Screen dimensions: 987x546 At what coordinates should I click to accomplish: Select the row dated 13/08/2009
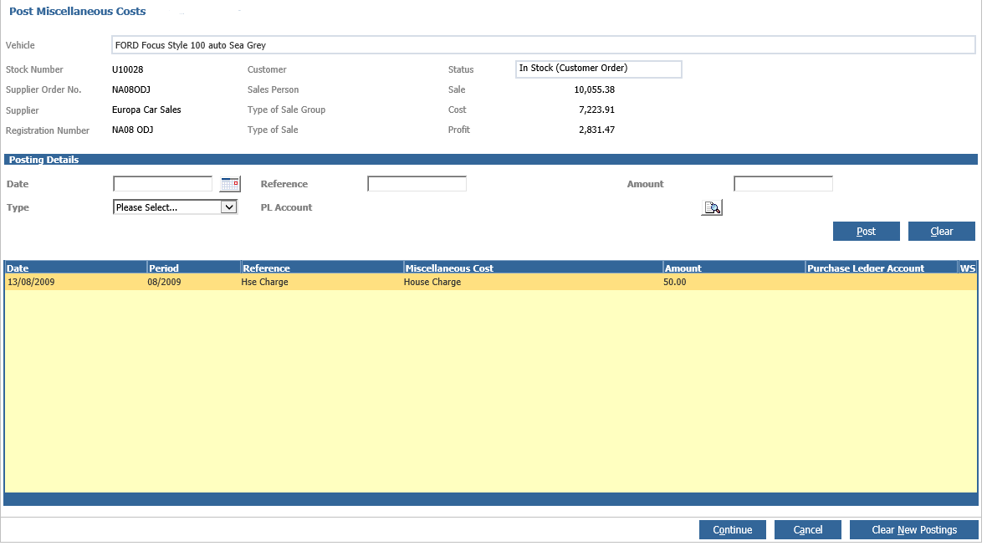[491, 282]
